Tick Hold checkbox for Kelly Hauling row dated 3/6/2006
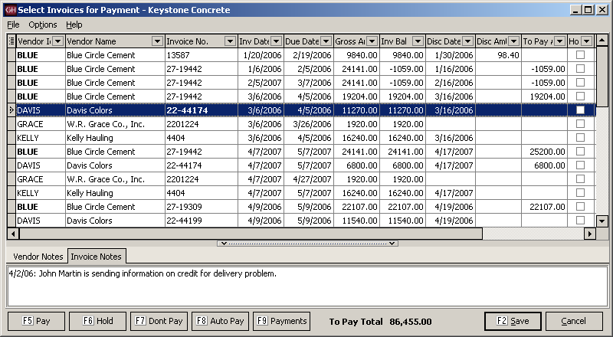613x337 pixels. click(x=581, y=138)
